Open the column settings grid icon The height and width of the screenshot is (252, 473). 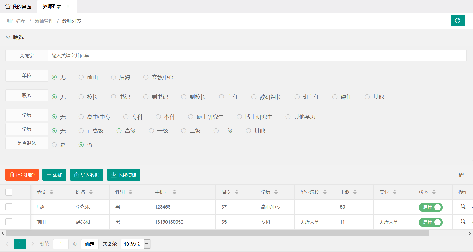[x=461, y=175]
